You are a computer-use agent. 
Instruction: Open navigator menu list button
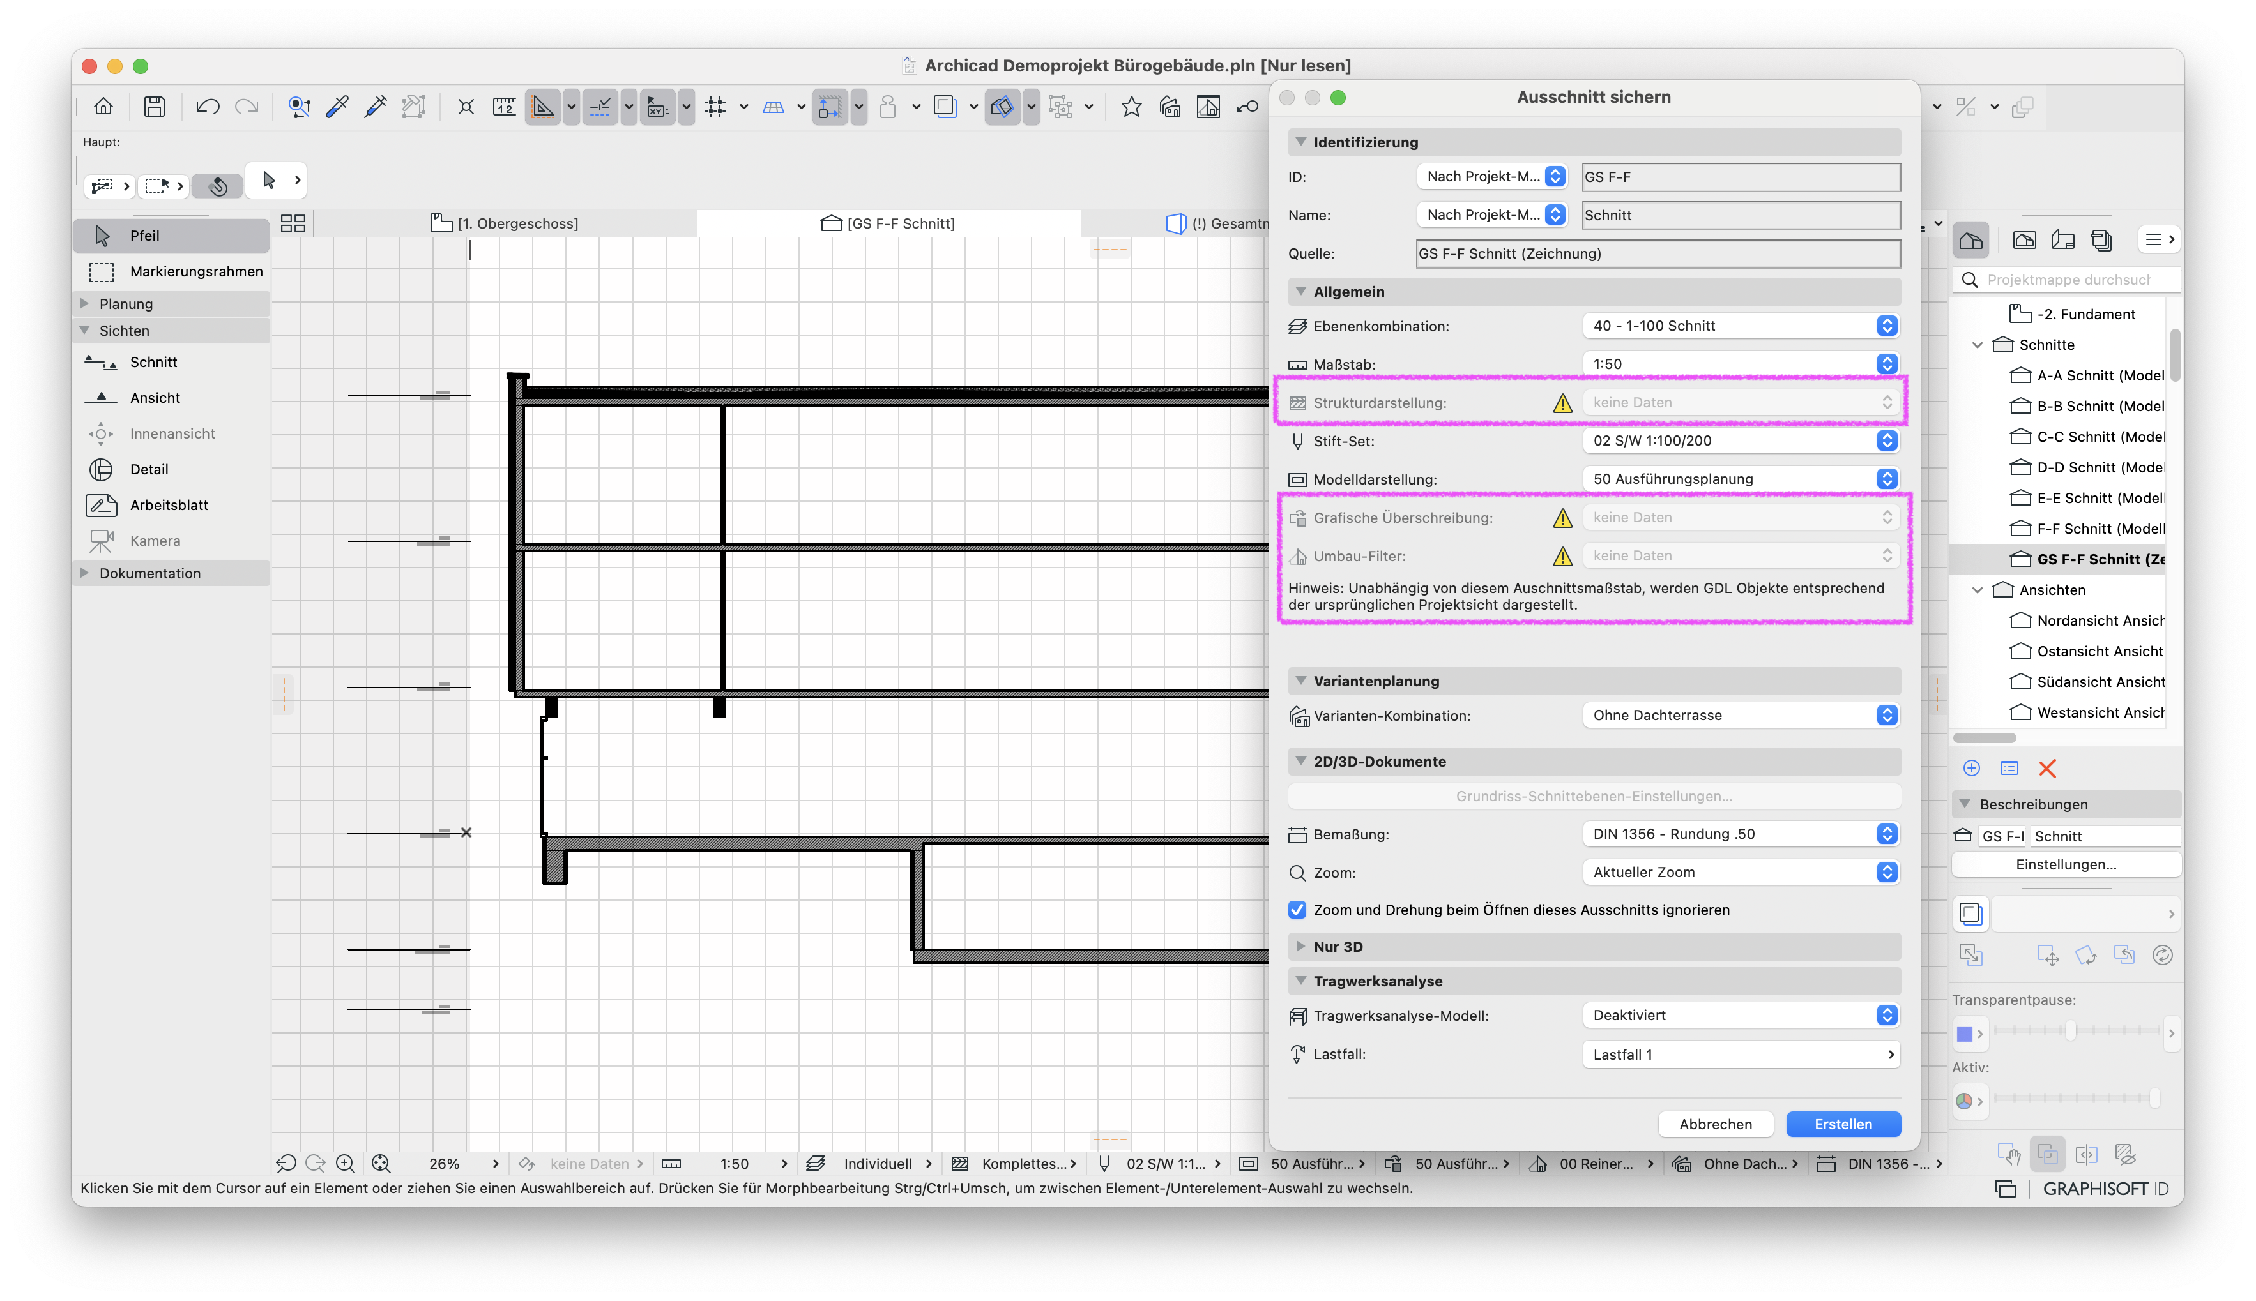(2160, 239)
